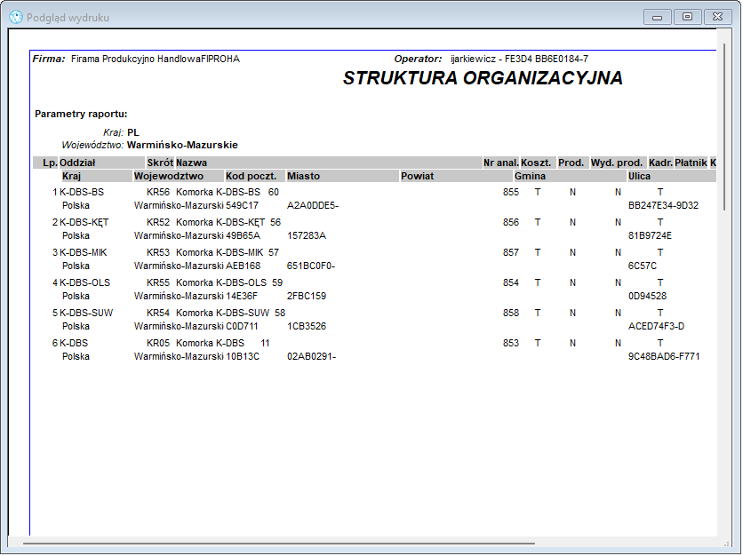This screenshot has width=743, height=556.
Task: Click the Skrót column header
Action: [160, 163]
